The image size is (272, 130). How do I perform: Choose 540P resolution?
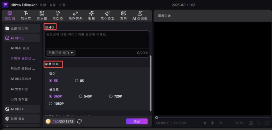[85, 96]
